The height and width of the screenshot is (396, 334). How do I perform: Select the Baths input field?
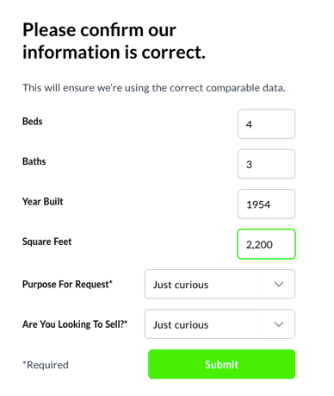click(x=266, y=164)
